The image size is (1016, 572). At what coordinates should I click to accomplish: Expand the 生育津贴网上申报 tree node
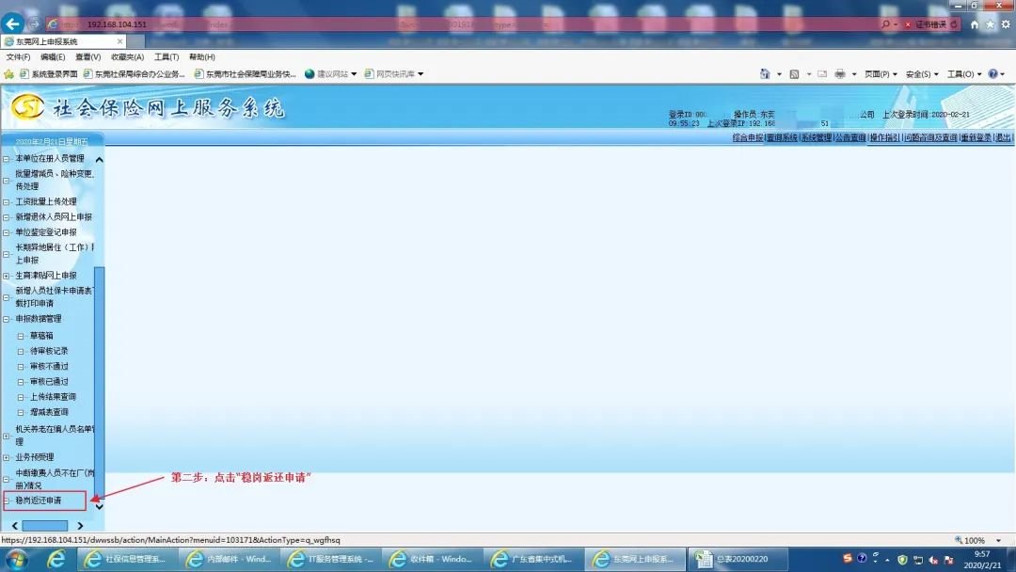7,276
